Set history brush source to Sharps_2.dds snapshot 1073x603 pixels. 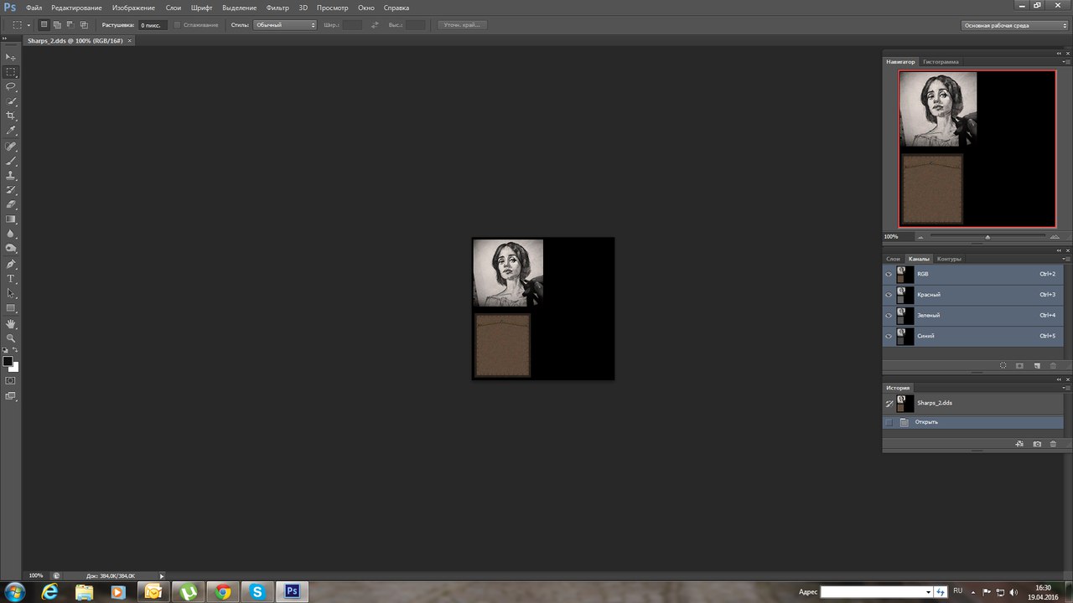coord(889,403)
